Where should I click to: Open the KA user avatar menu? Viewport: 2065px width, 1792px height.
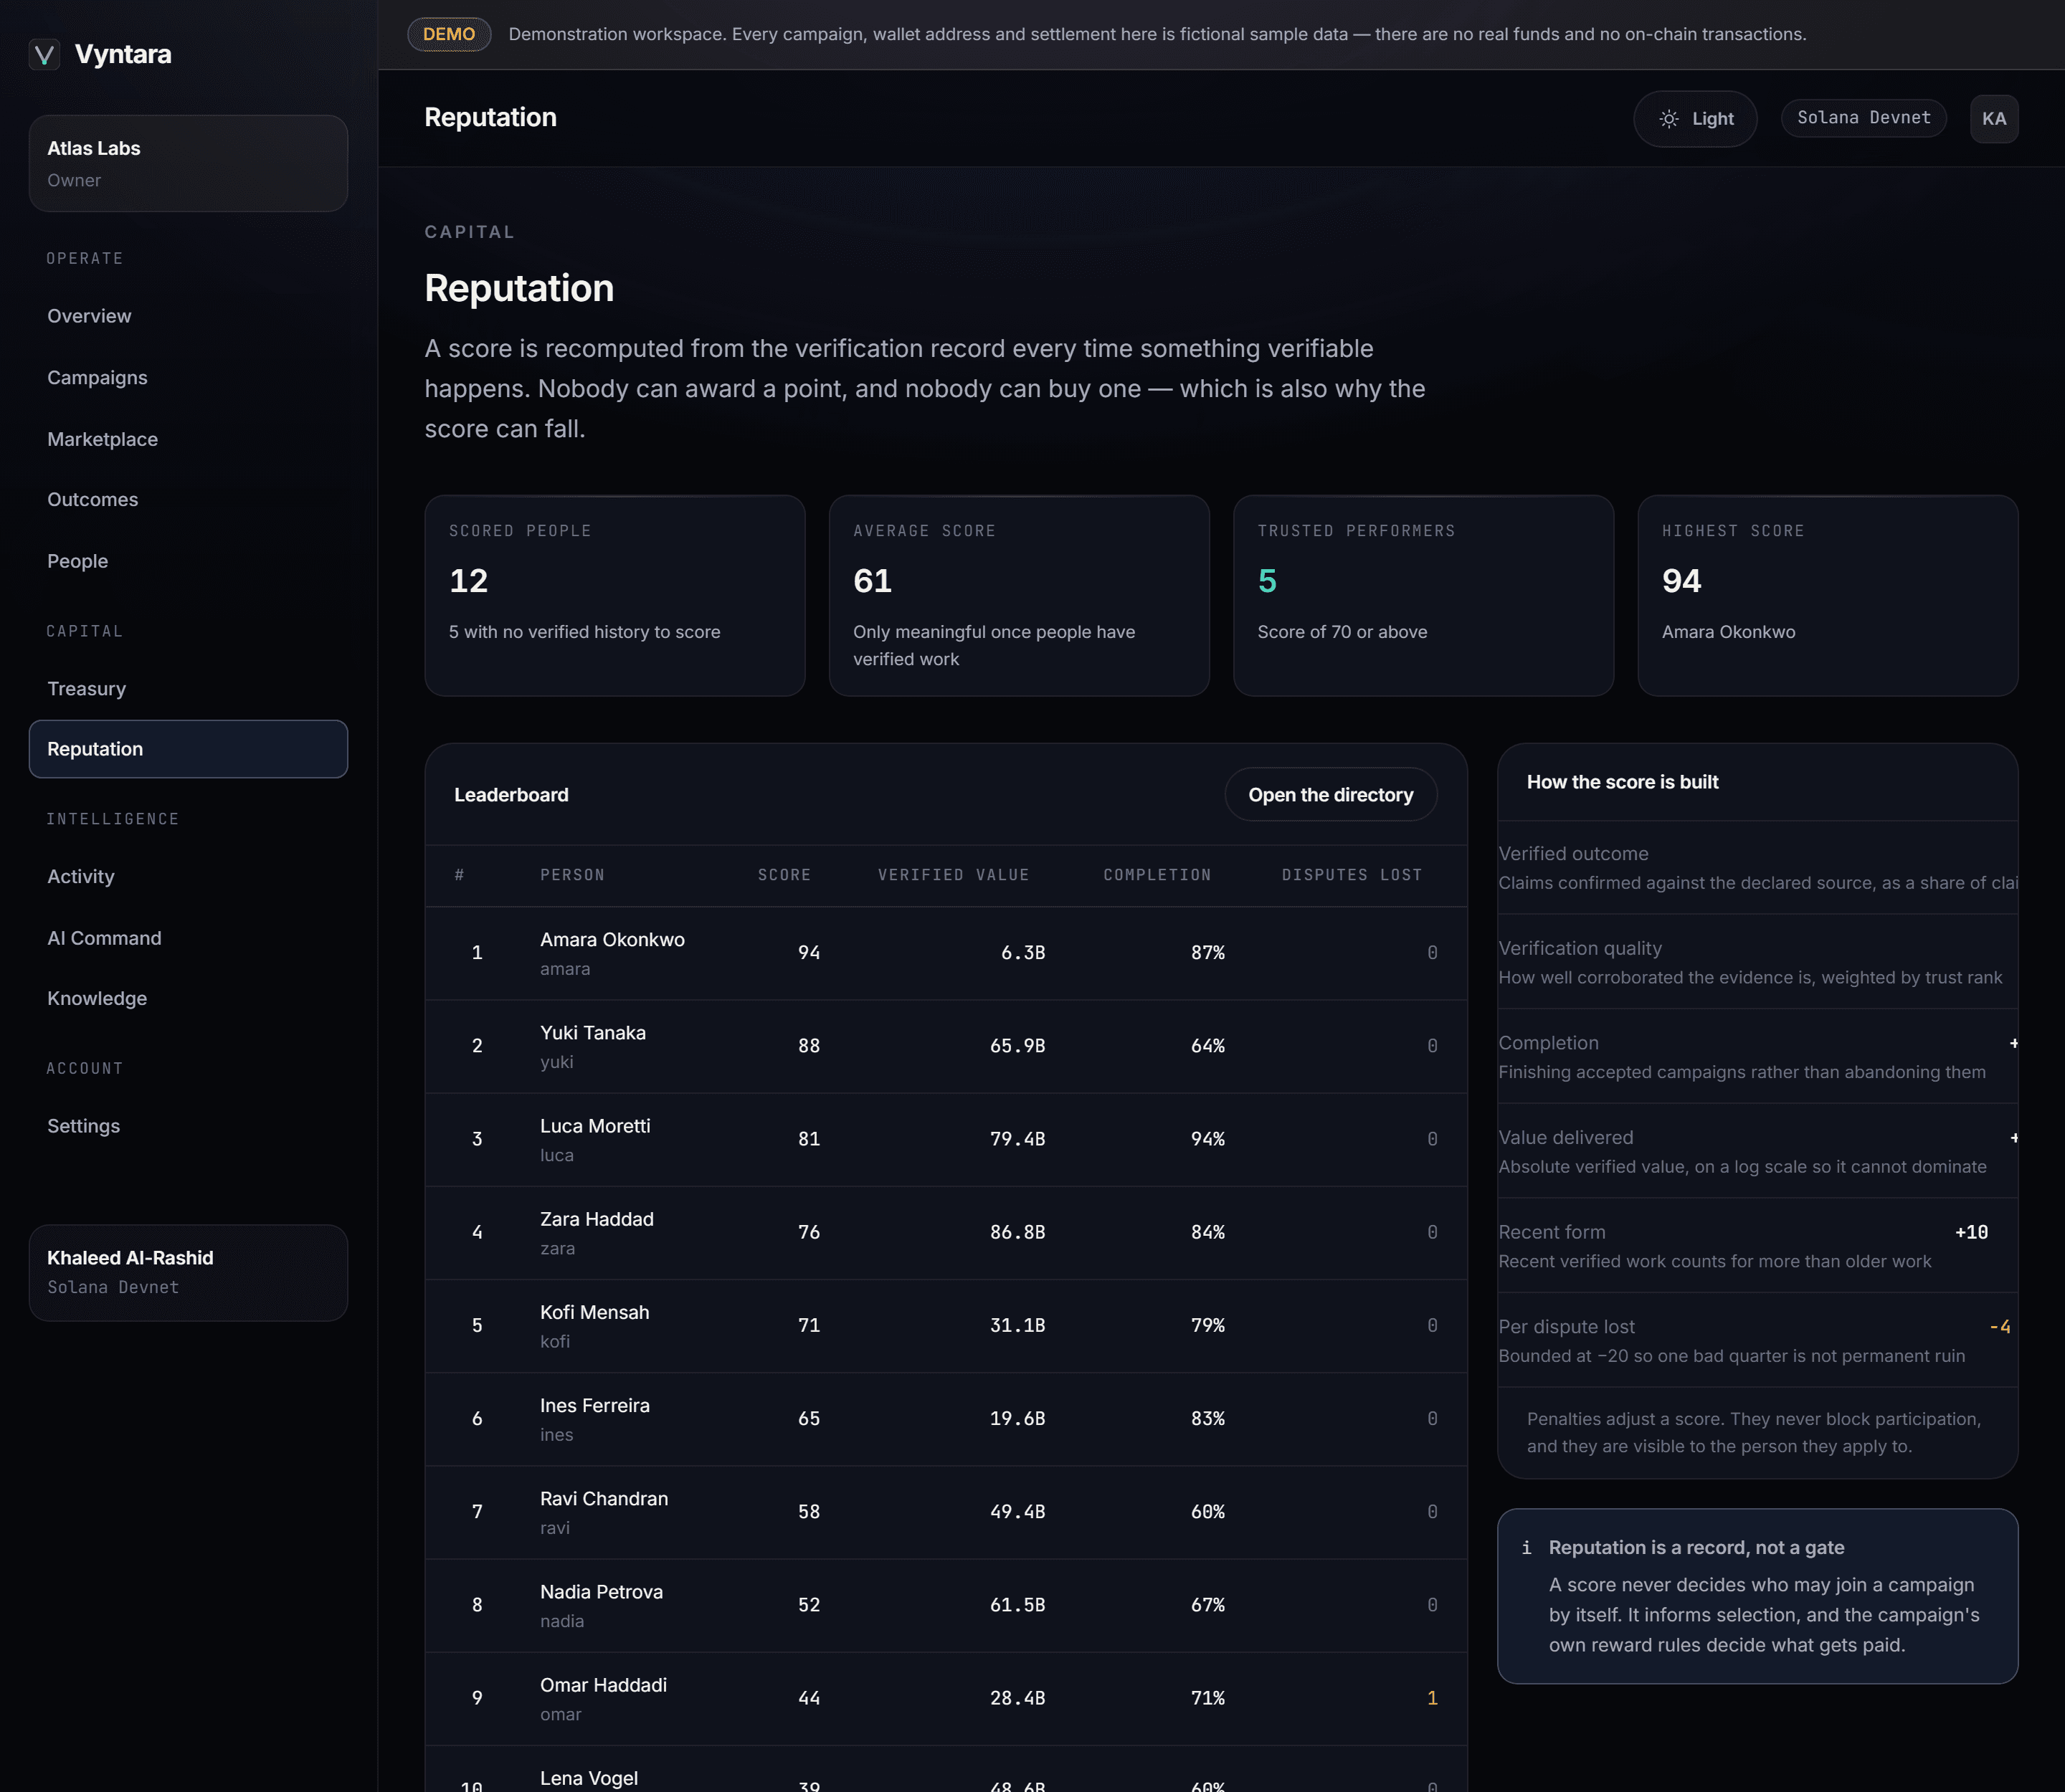click(1994, 119)
